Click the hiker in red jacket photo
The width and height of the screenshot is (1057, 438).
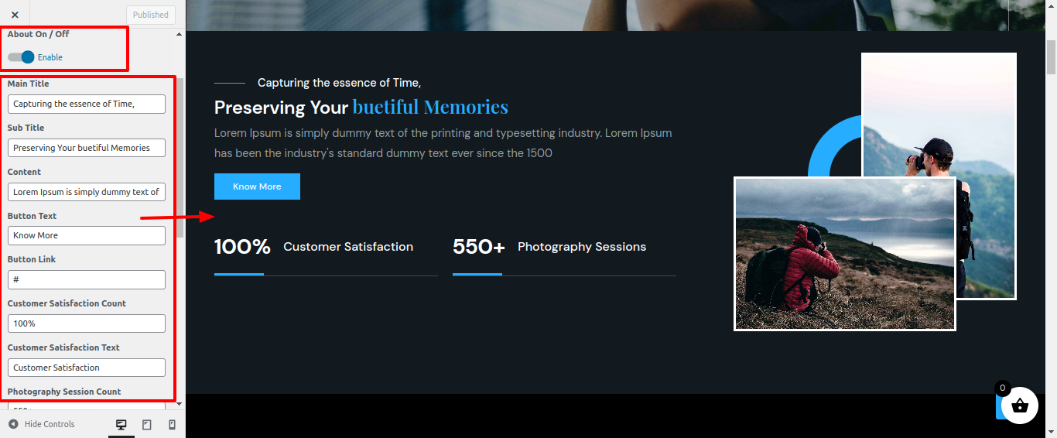tap(844, 254)
